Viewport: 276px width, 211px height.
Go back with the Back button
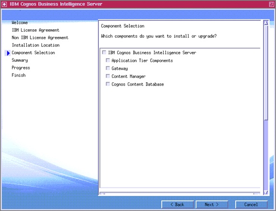177,204
